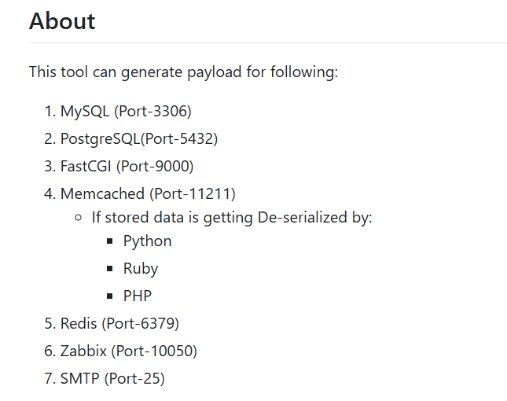Click the square bullet next to Ruby
507x401 pixels.
click(x=110, y=270)
